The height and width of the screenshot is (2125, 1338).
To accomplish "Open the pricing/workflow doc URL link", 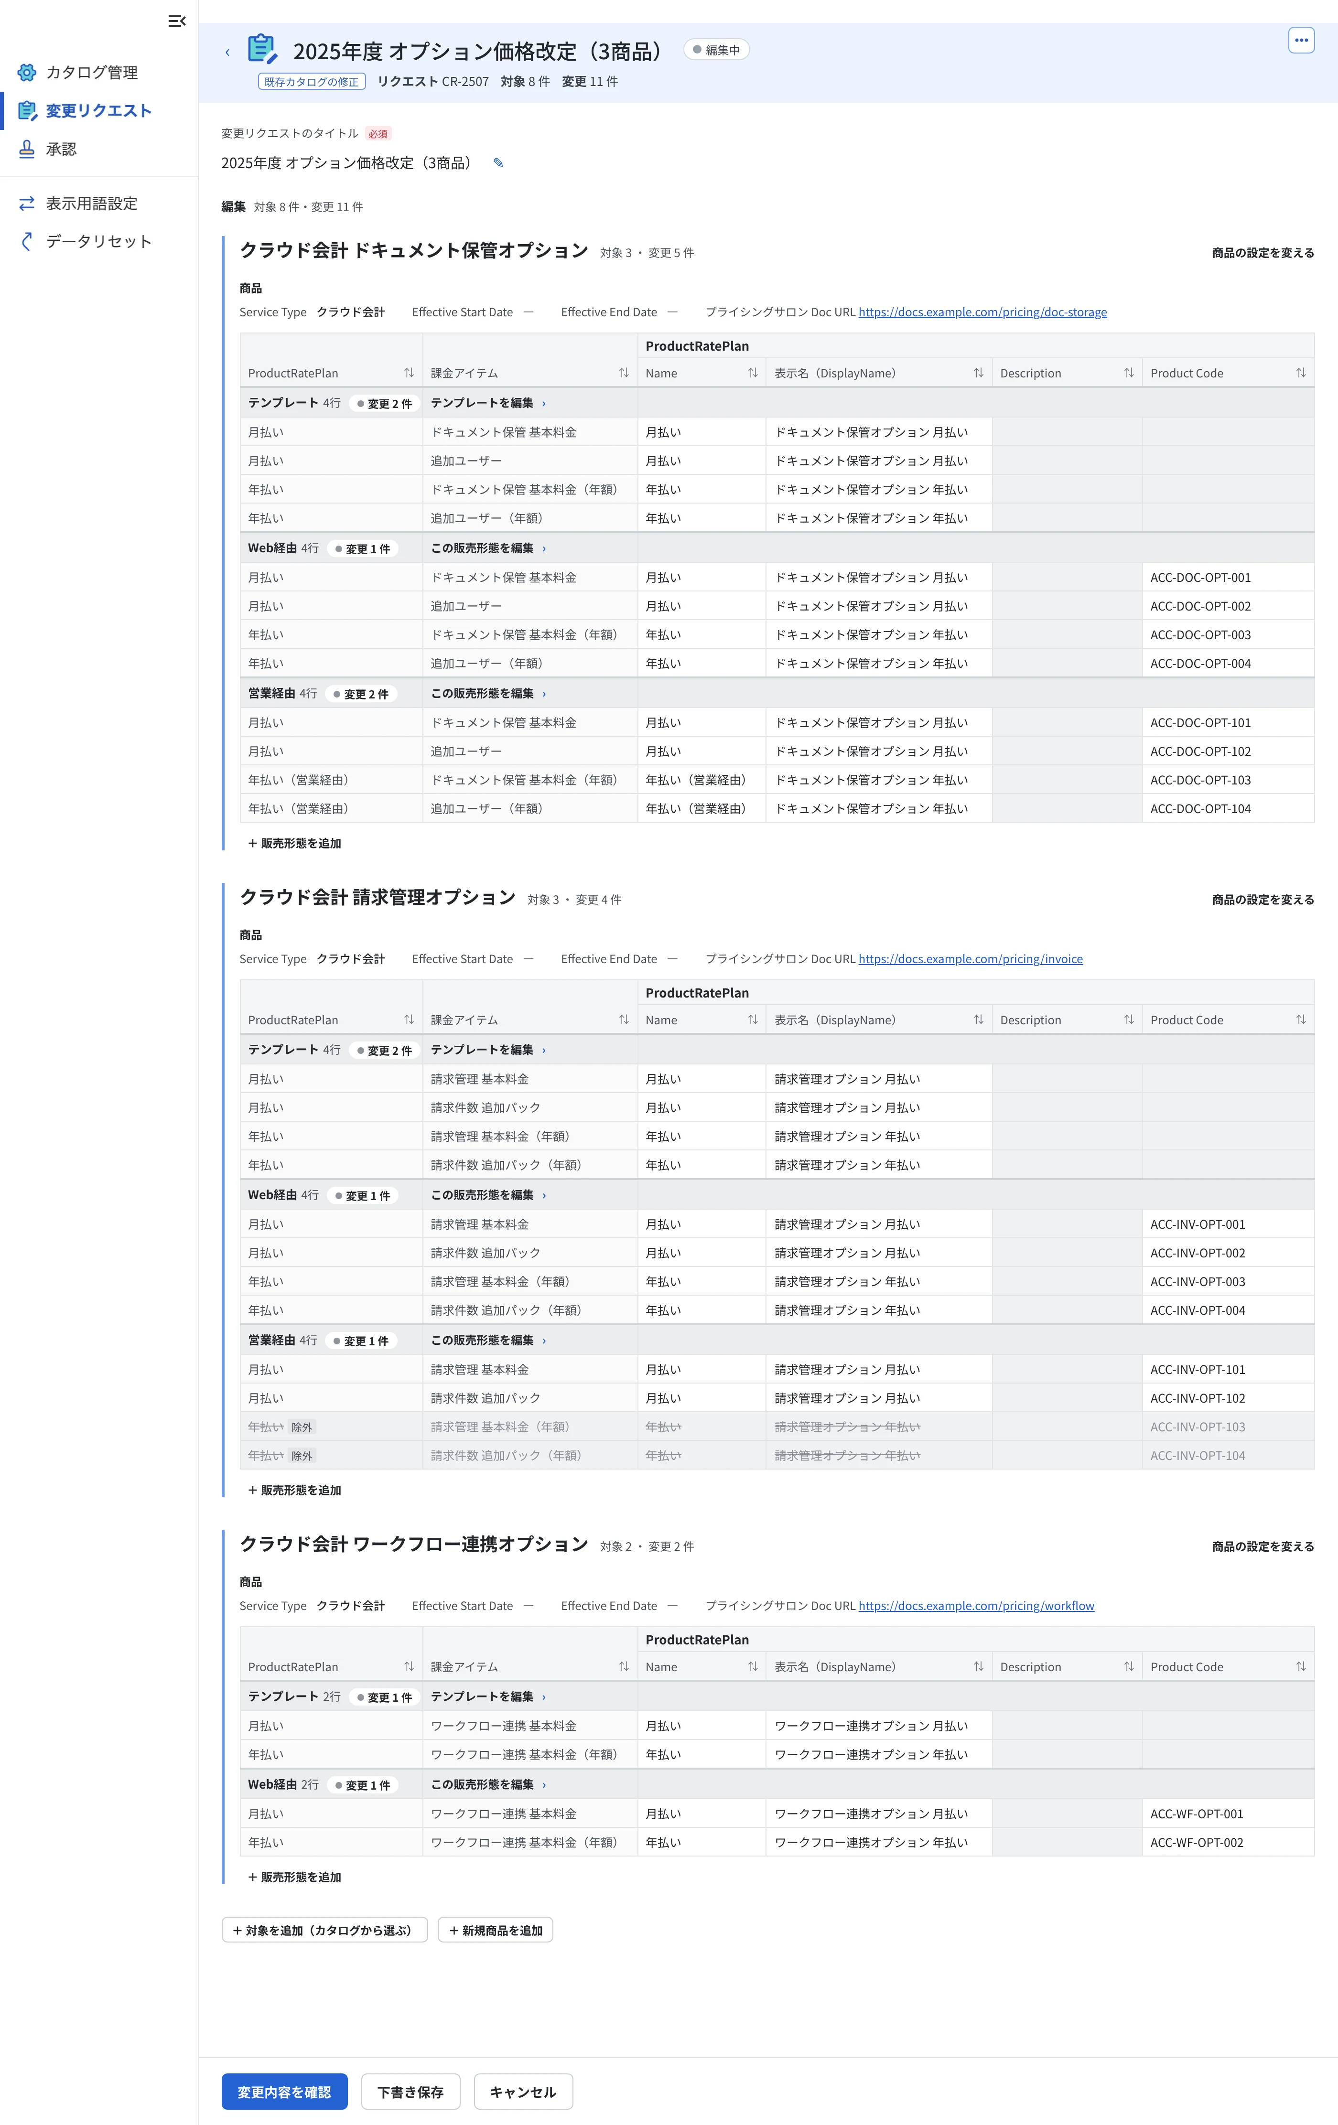I will [x=976, y=1605].
